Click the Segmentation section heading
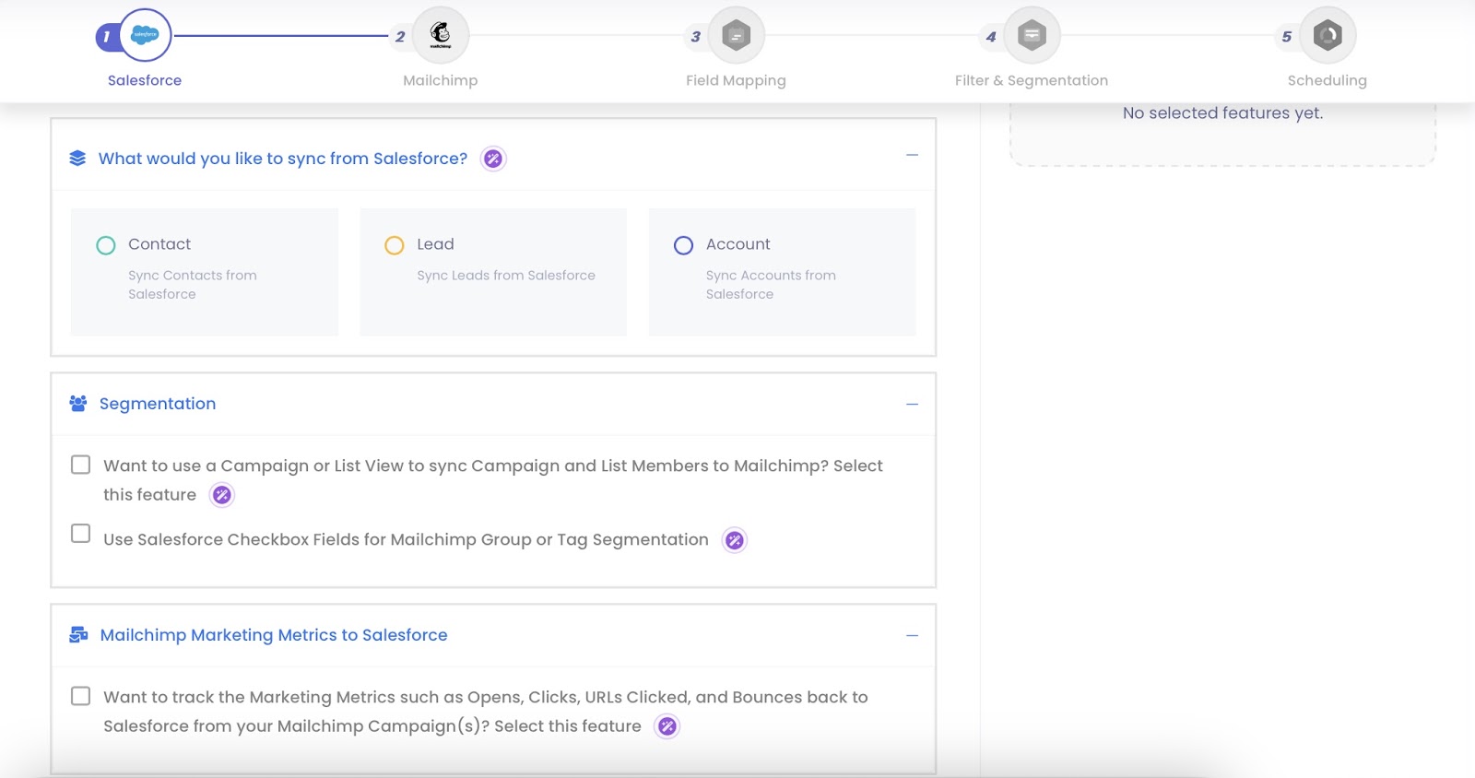Viewport: 1475px width, 778px height. pyautogui.click(x=158, y=404)
